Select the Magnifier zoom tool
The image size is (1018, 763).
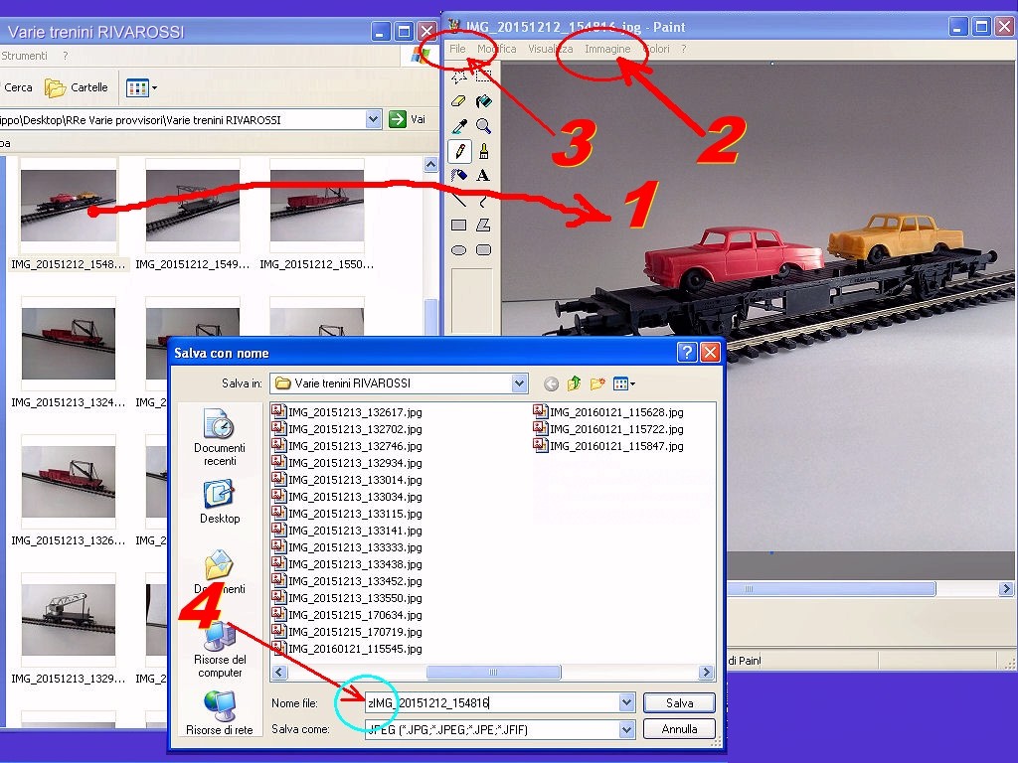tap(484, 126)
